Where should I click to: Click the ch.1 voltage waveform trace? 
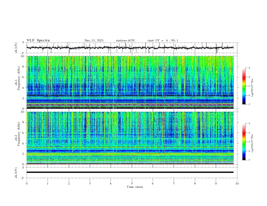click(130, 48)
